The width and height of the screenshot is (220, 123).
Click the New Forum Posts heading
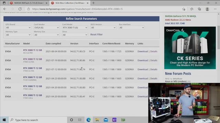(178, 73)
